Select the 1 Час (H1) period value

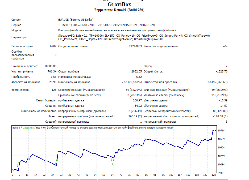106,25
